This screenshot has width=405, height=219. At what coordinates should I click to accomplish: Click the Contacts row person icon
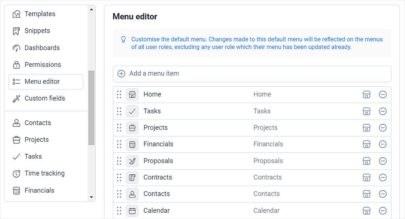(x=132, y=194)
